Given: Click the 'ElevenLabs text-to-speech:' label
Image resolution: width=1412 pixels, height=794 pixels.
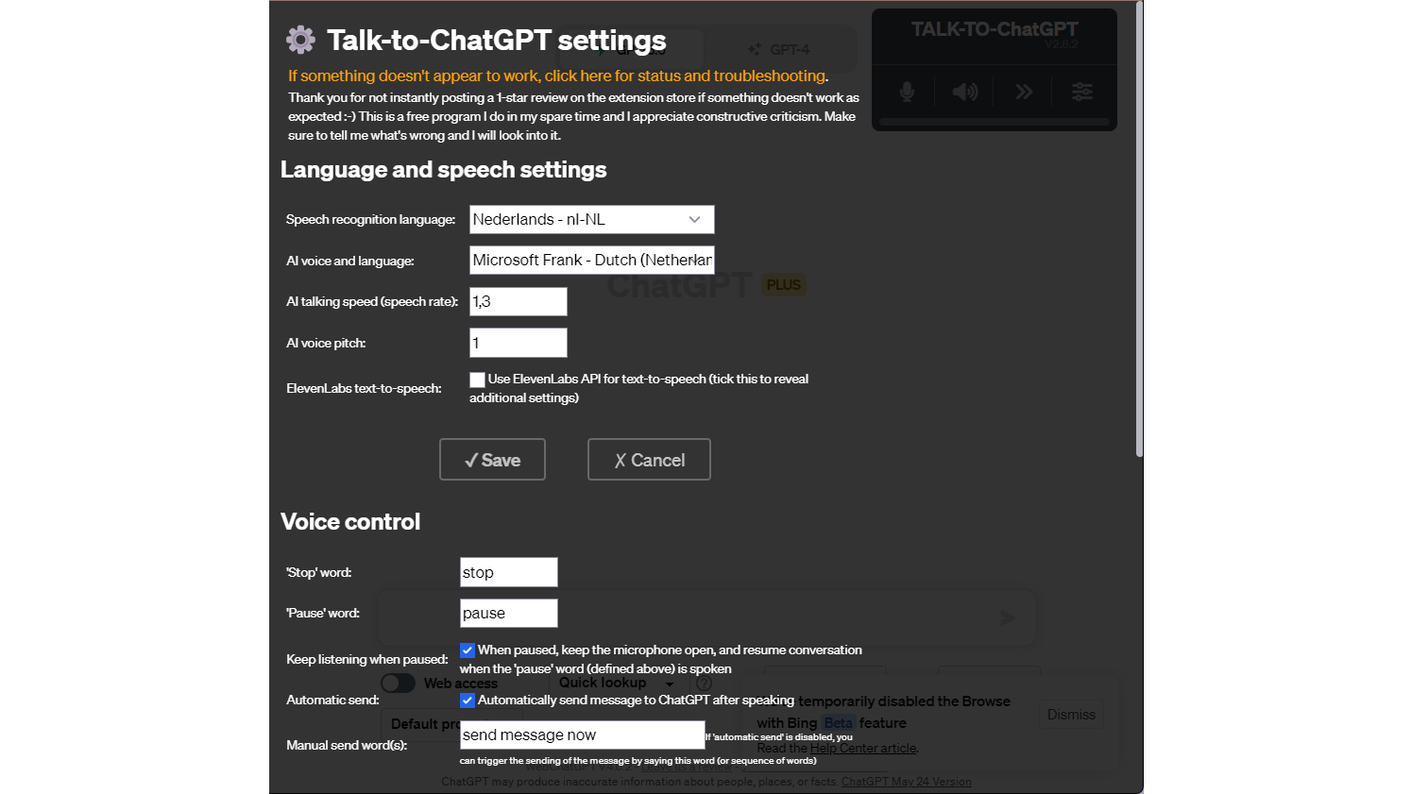Looking at the screenshot, I should pyautogui.click(x=364, y=389).
